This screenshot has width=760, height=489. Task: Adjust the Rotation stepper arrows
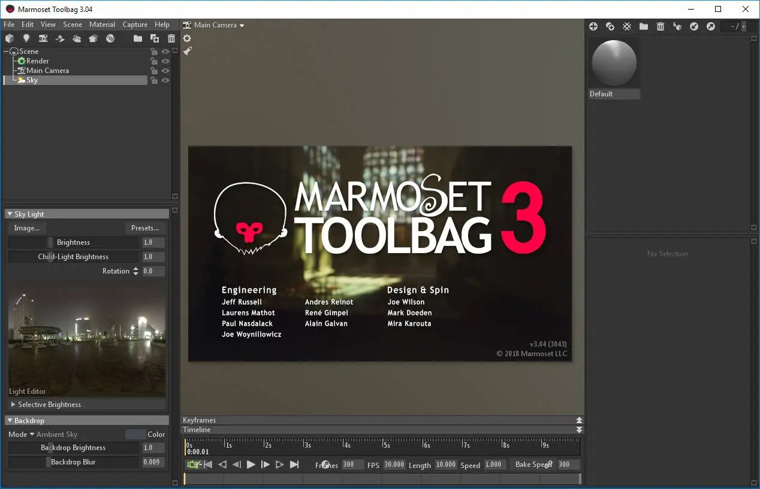[135, 271]
